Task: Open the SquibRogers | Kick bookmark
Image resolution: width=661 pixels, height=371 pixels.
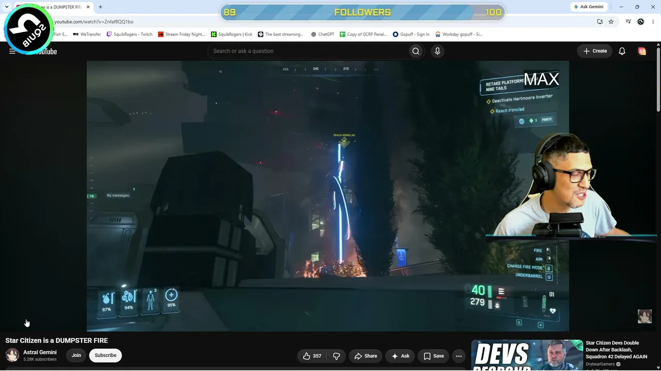Action: (232, 35)
